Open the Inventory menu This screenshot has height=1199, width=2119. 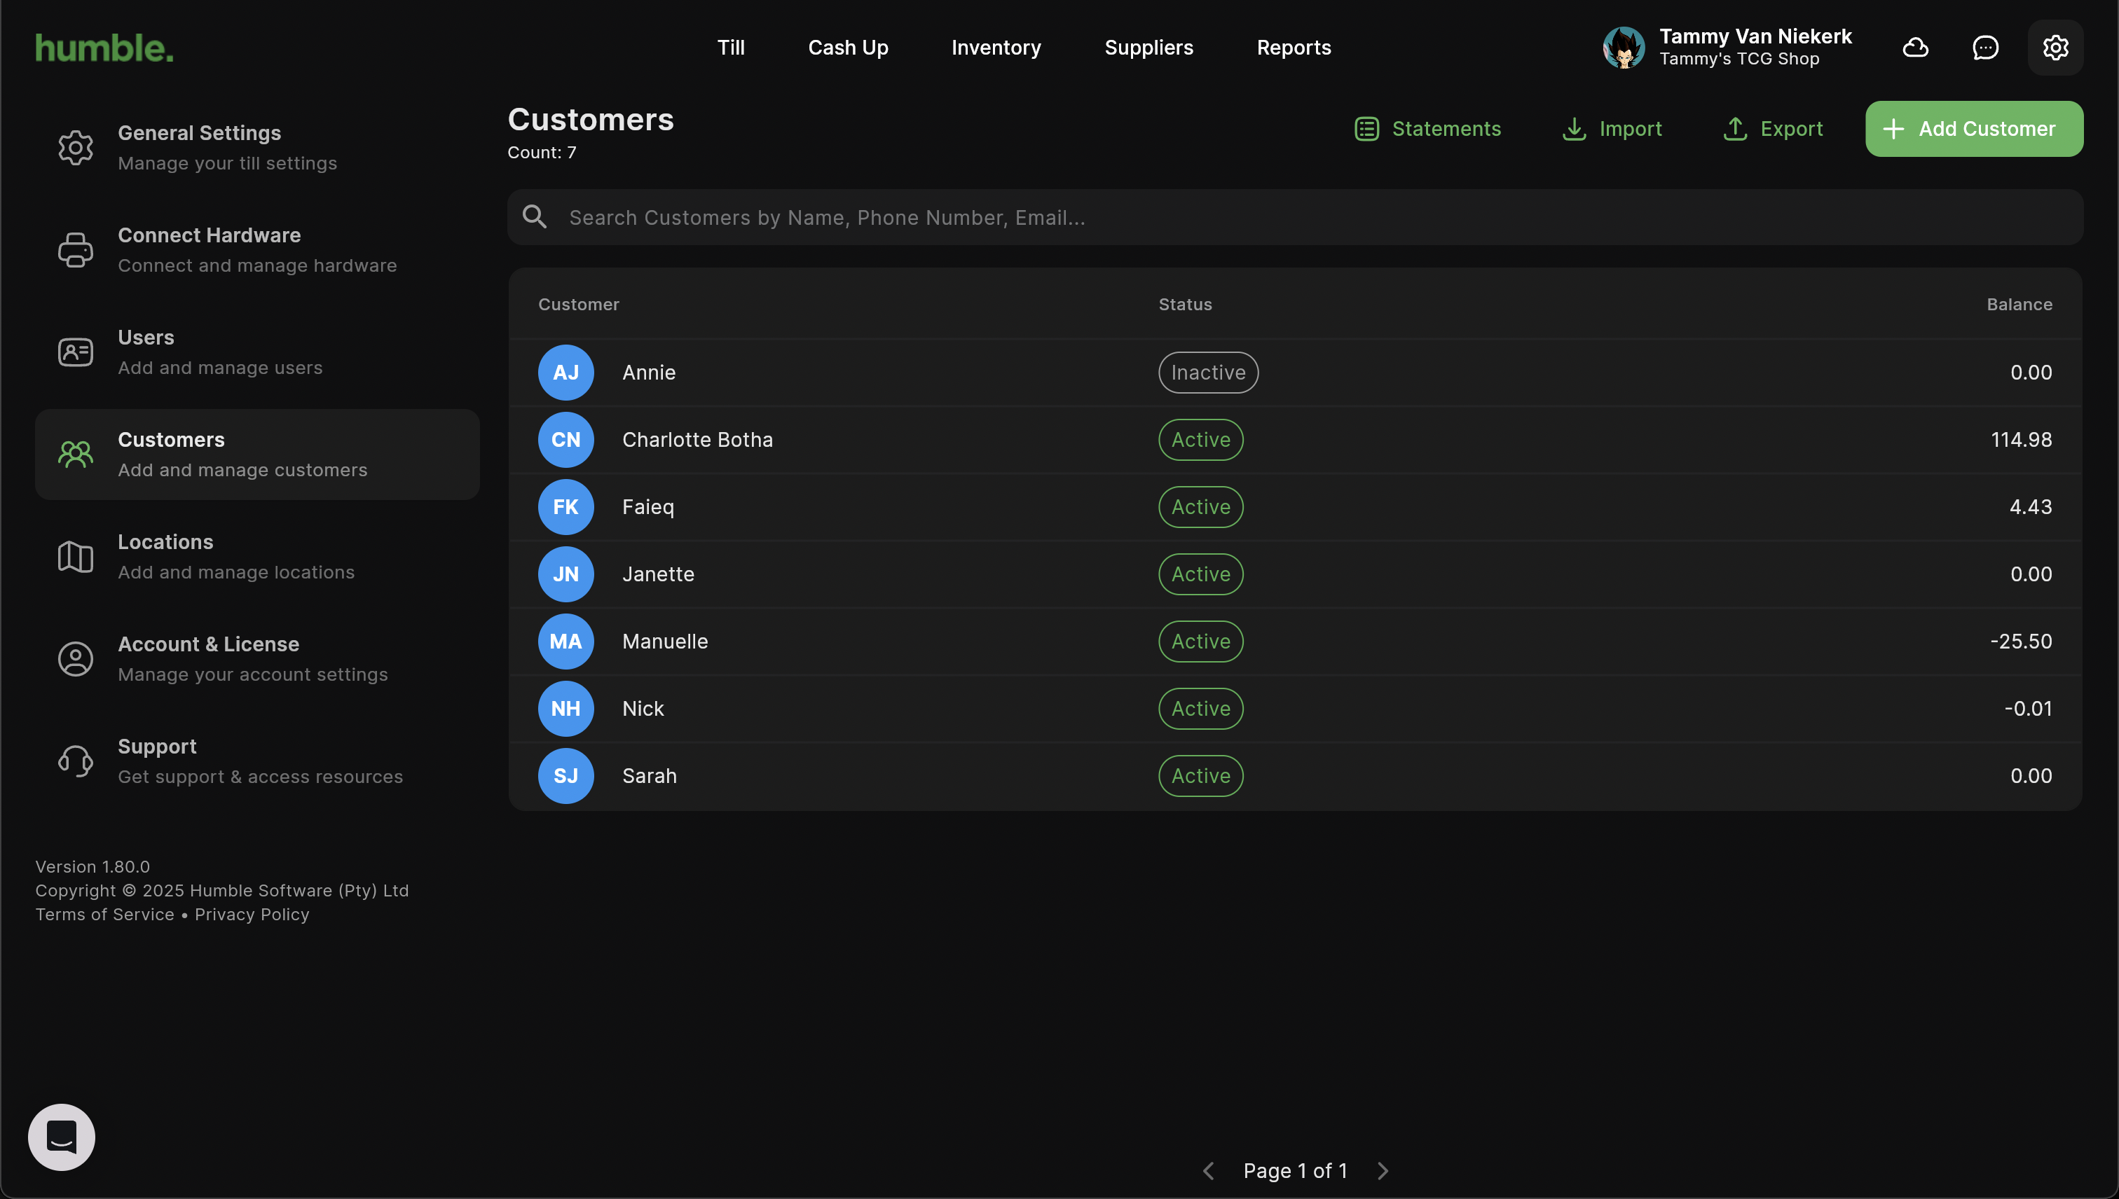coord(996,48)
